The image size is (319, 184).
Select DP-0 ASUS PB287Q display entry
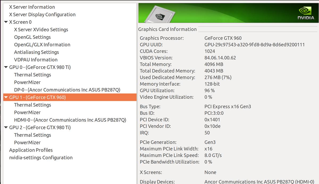tap(67, 90)
